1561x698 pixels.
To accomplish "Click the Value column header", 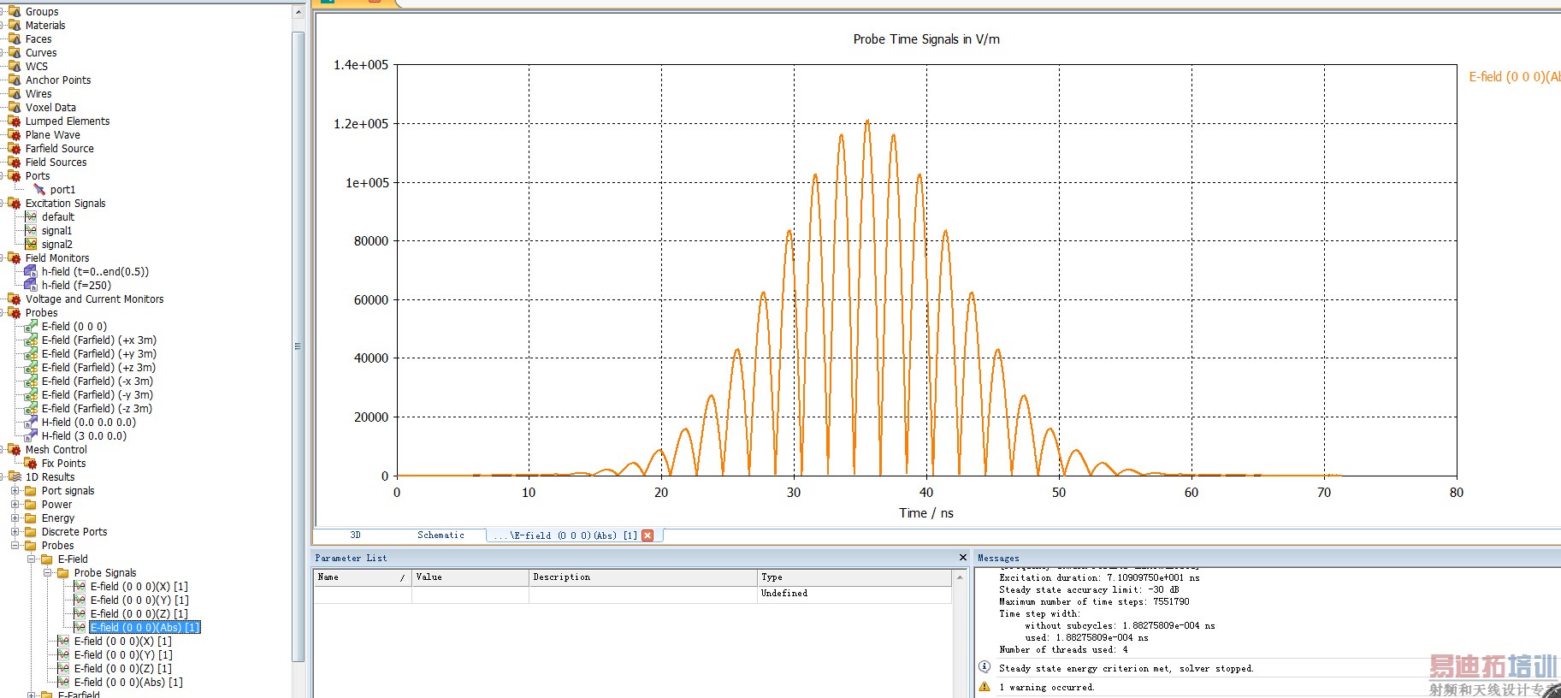I will 470,577.
